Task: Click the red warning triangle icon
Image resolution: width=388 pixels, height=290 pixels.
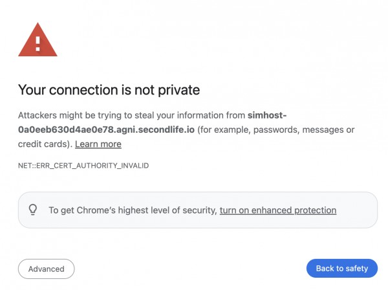Action: [38, 41]
